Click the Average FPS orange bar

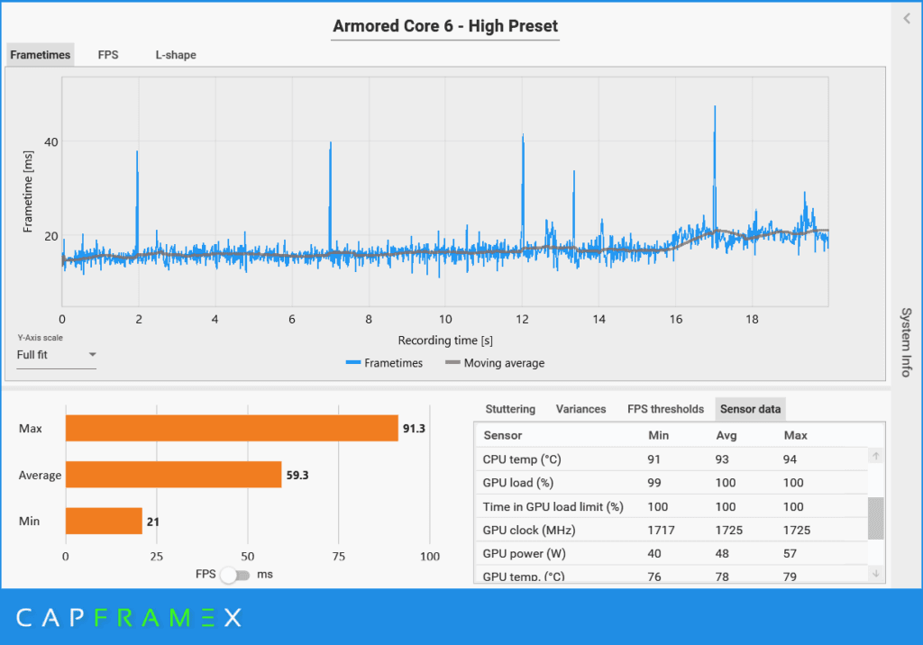pos(174,475)
